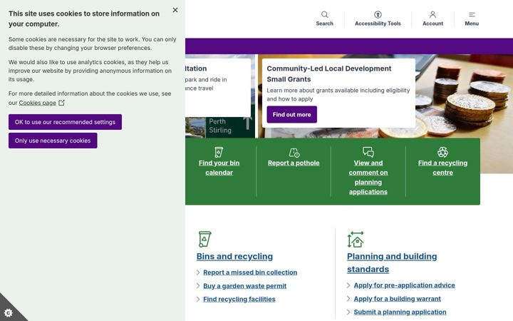
Task: Click the recycling centre symbol icon
Action: click(442, 152)
